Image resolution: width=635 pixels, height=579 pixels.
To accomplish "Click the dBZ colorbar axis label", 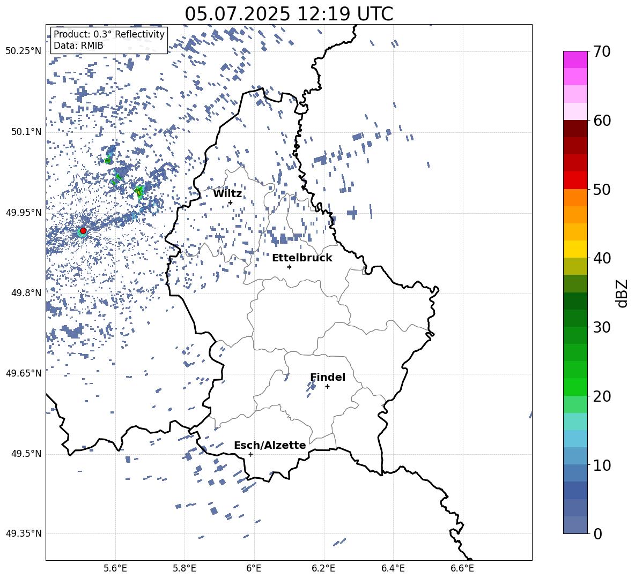I will click(622, 293).
